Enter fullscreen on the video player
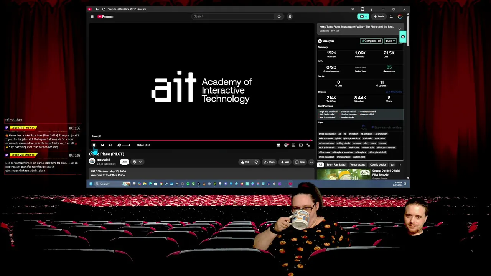 [308, 145]
